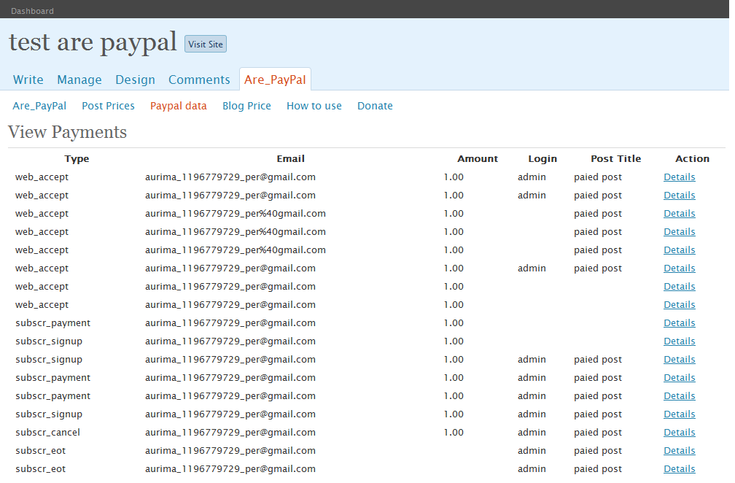Screen dimensions: 735x483
Task: Click the Post Title column header
Action: tap(615, 159)
